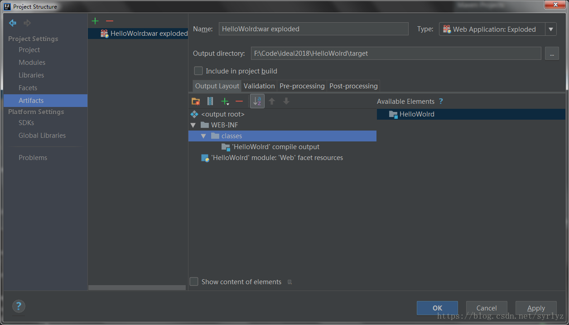Viewport: 569px width, 325px height.
Task: Collapse the WEB-INF tree node
Action: pyautogui.click(x=193, y=125)
